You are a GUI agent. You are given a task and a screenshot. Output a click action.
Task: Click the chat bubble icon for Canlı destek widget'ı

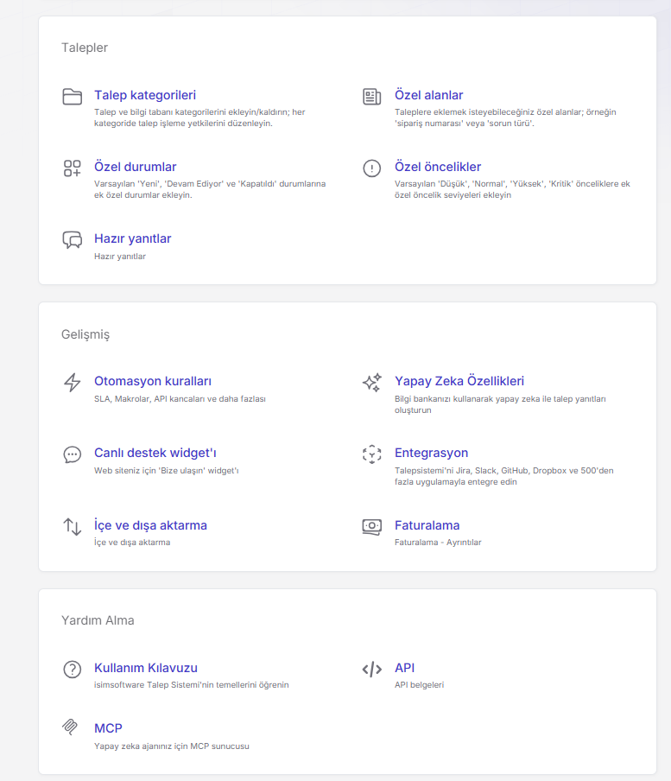(73, 454)
